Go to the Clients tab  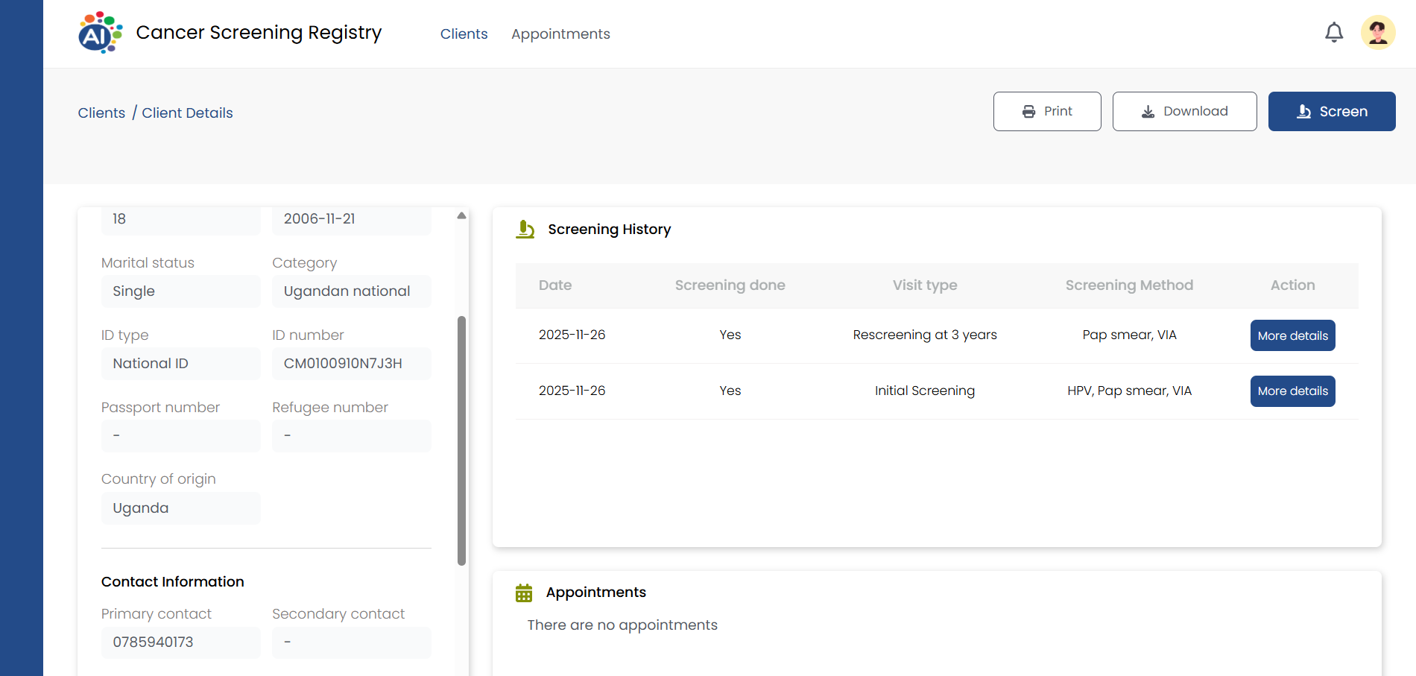[x=464, y=34]
